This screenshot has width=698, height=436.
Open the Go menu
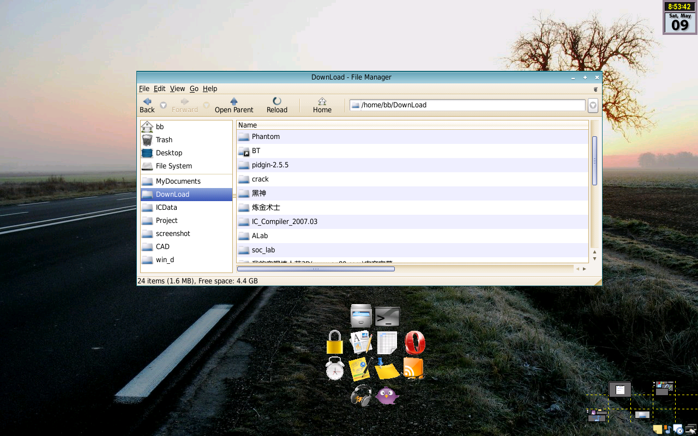click(x=194, y=89)
